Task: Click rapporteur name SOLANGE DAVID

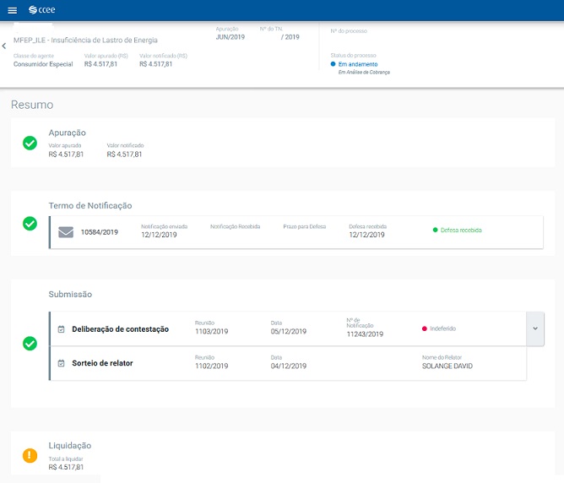Action: 447,366
